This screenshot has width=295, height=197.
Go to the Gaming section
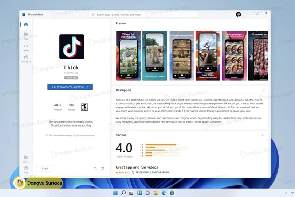coord(26,47)
